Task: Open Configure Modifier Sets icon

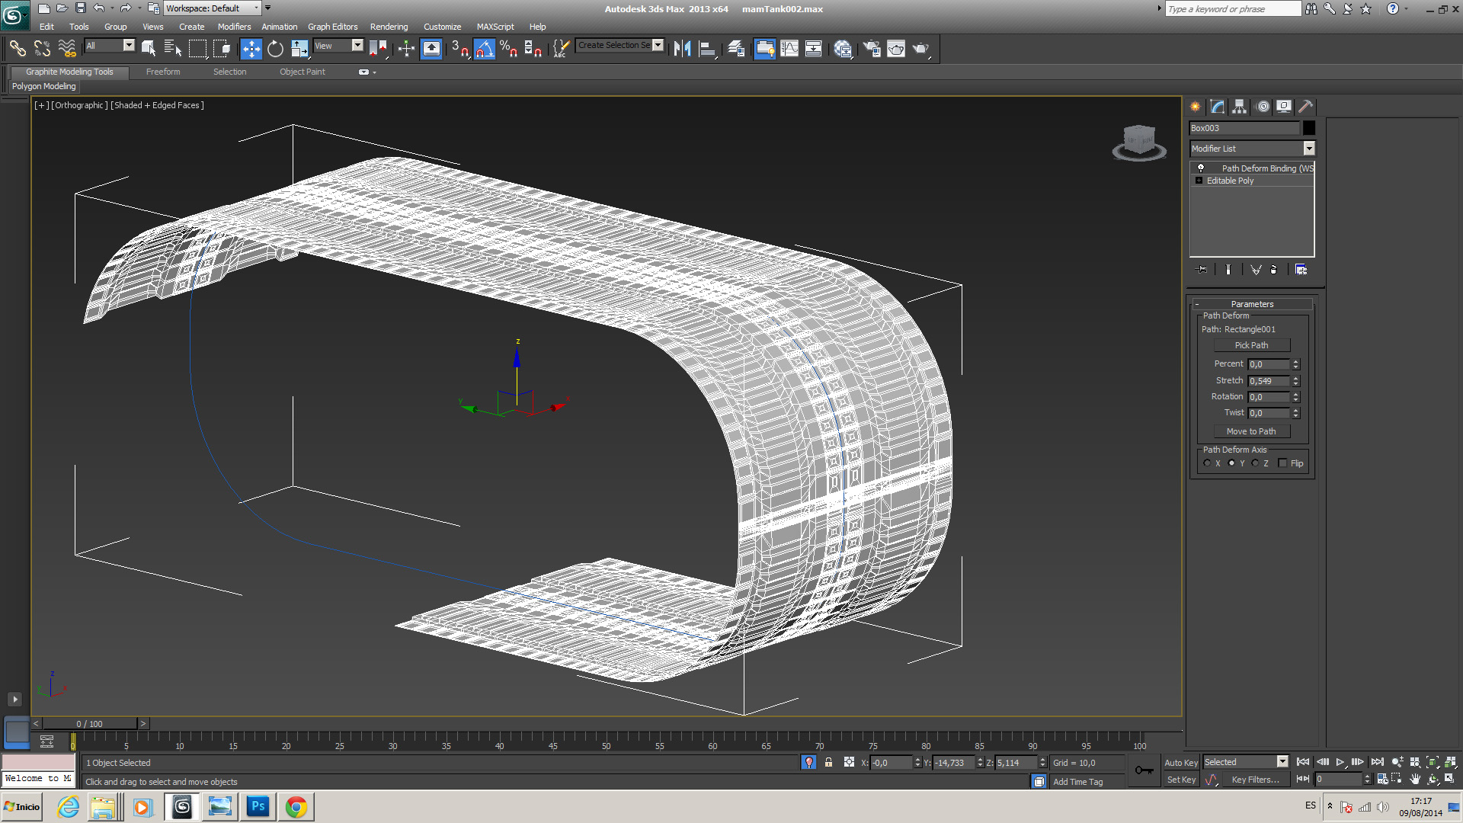Action: [1301, 270]
